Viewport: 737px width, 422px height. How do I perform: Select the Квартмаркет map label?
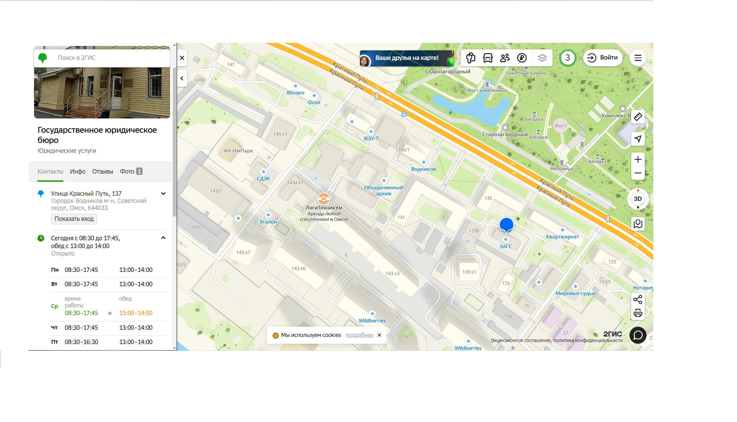[562, 237]
